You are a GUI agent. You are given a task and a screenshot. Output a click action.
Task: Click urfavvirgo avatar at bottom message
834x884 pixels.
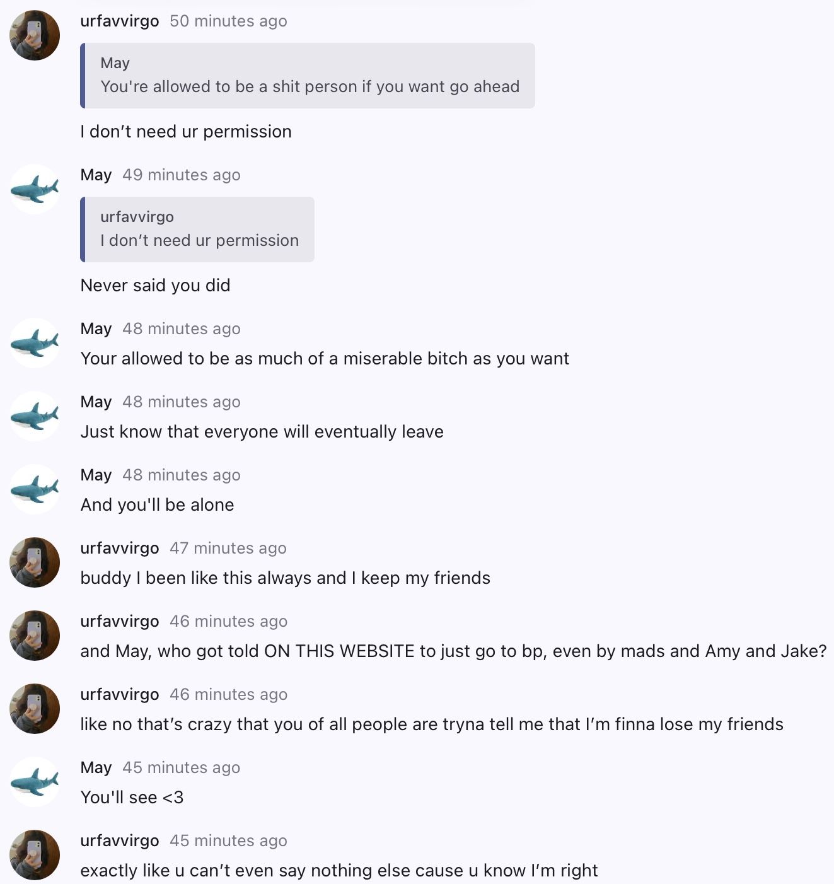(35, 855)
